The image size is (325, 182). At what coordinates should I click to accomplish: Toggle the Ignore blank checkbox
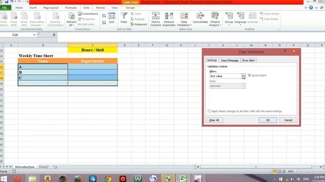click(x=249, y=75)
